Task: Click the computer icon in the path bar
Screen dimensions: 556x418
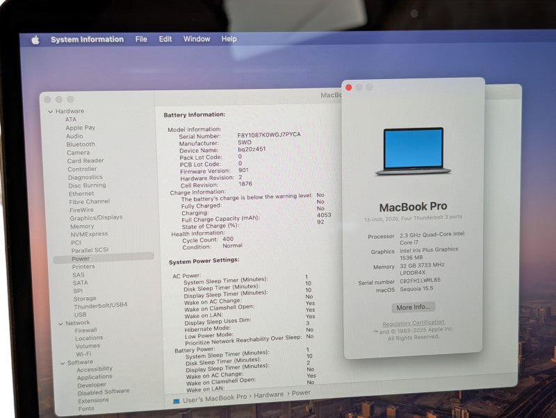Action: [x=177, y=401]
